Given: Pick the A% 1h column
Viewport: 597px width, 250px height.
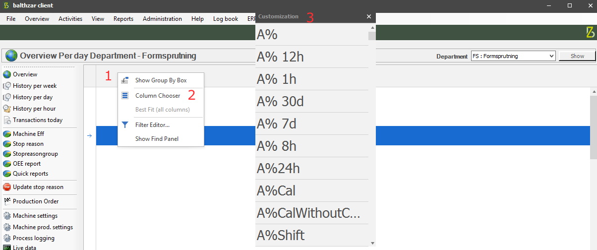Looking at the screenshot, I should (x=312, y=79).
